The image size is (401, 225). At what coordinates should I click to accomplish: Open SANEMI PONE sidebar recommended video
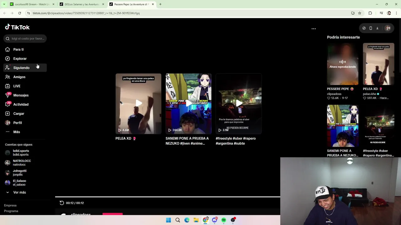click(x=342, y=126)
